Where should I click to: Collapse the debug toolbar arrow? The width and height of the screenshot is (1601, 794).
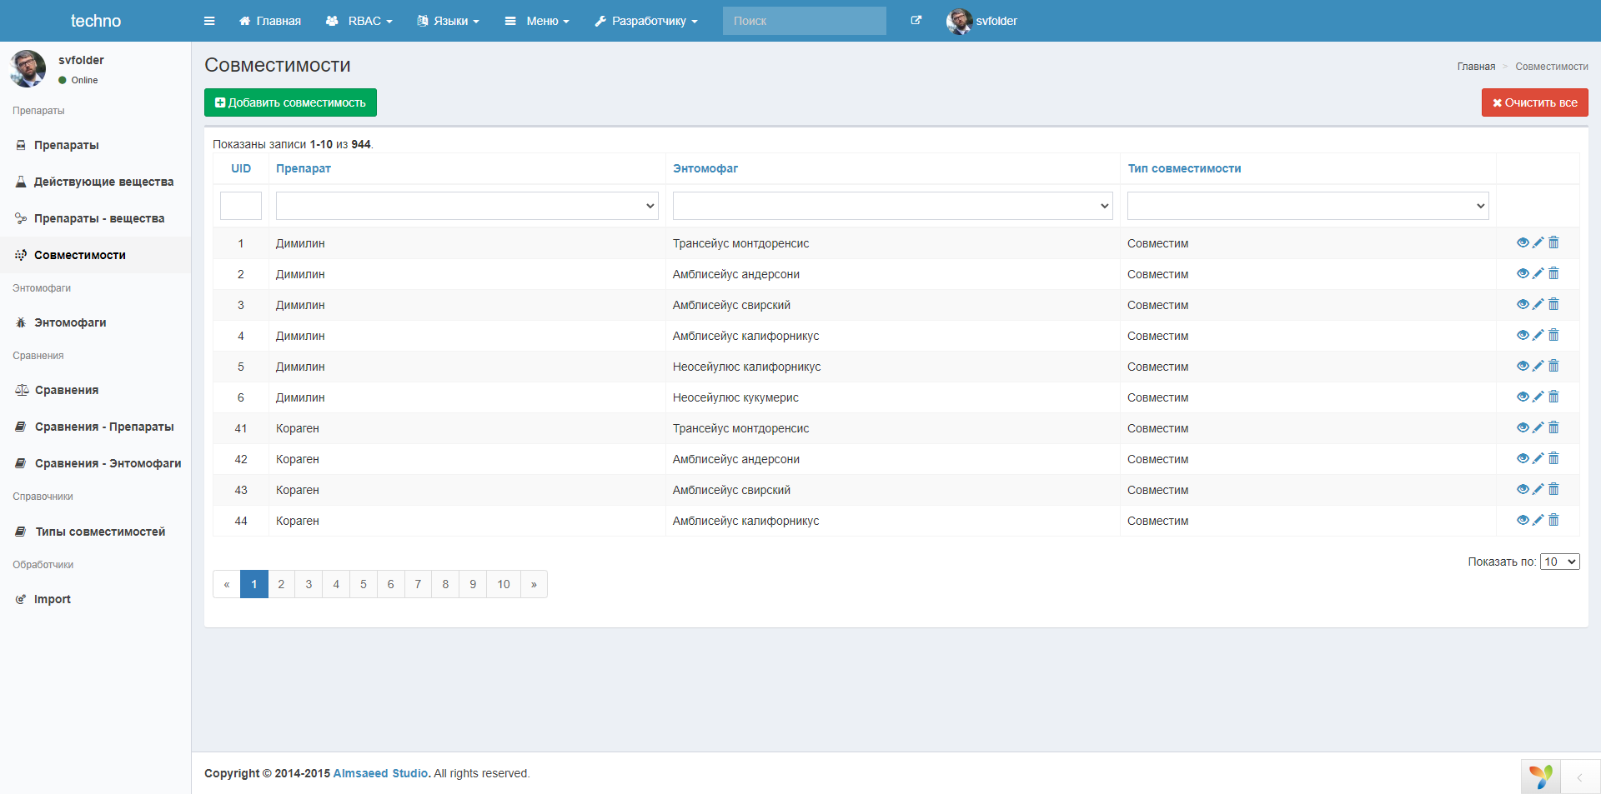pos(1579,777)
